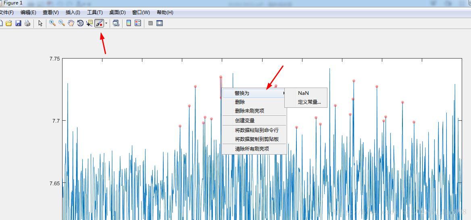Open the 工具(T) menu
This screenshot has width=471, height=220.
click(x=95, y=13)
